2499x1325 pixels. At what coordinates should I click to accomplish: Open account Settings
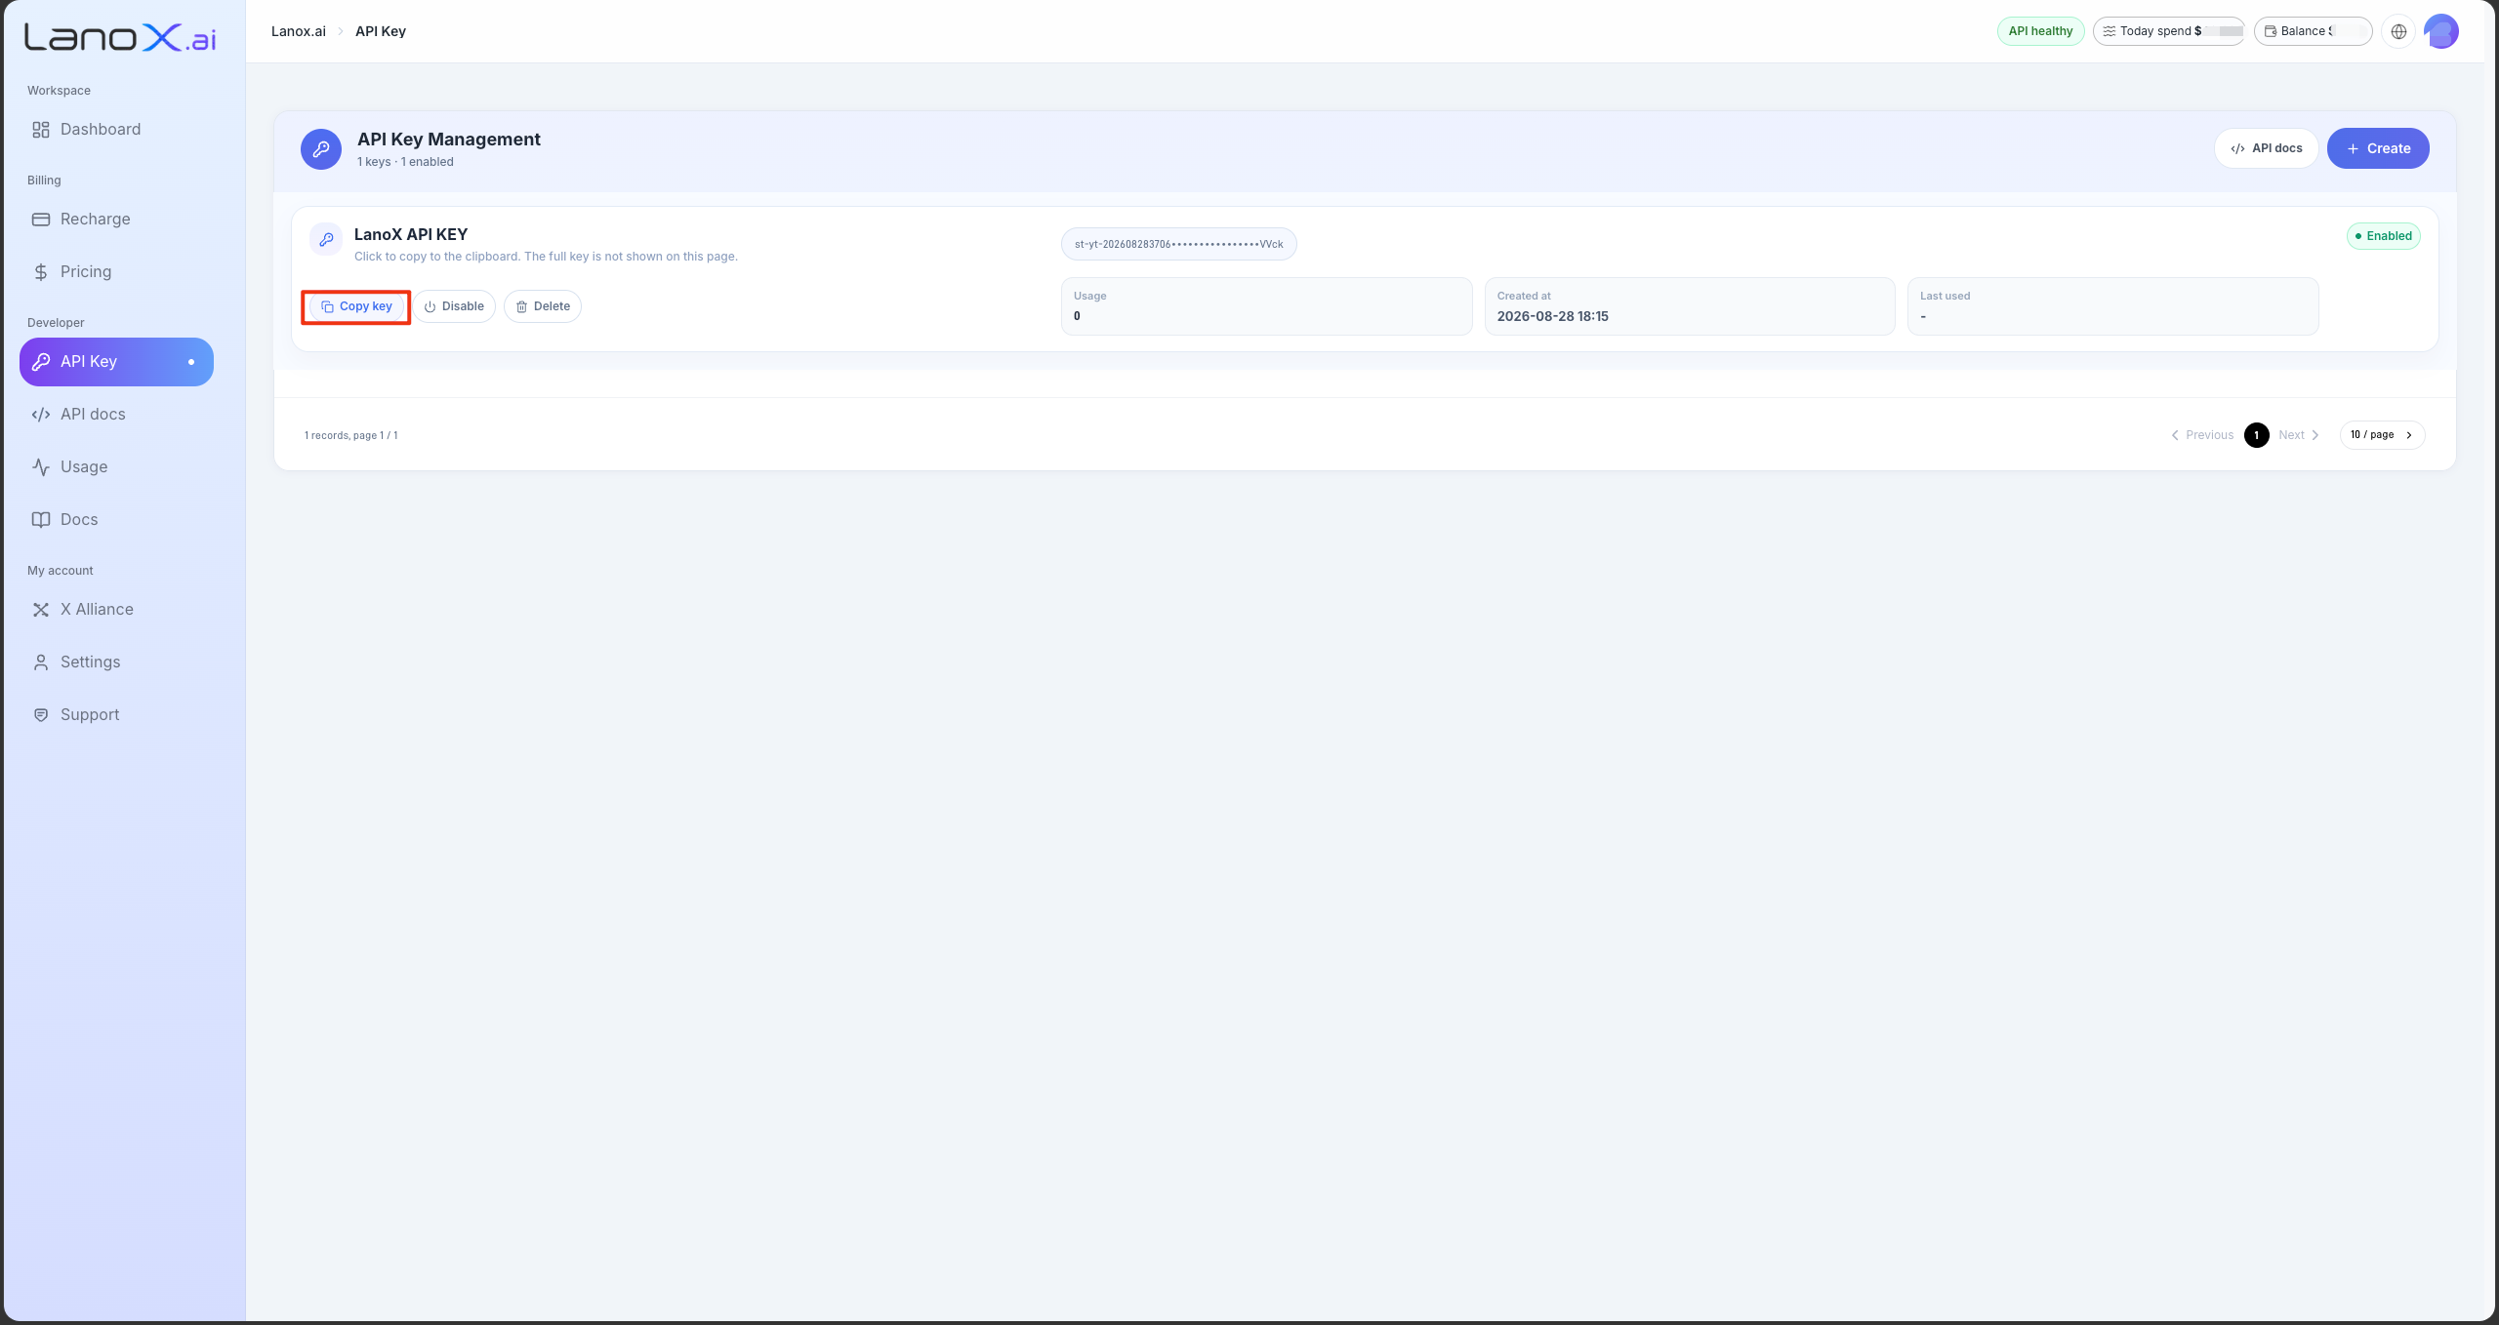(x=116, y=662)
